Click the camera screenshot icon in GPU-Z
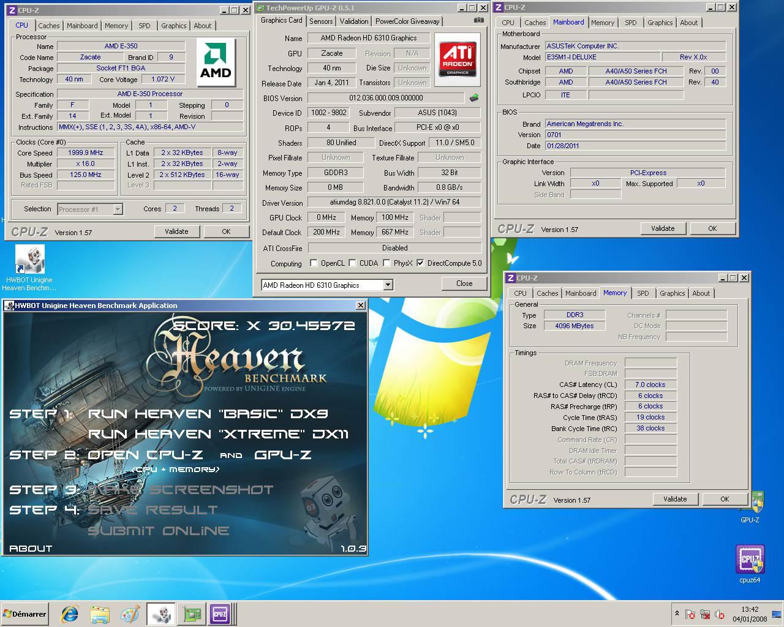This screenshot has width=784, height=627. 478,20
